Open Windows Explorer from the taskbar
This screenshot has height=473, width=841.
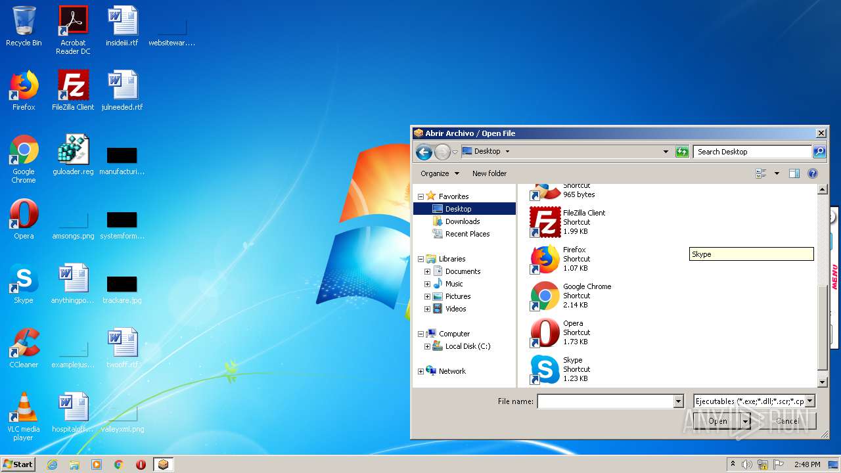tap(74, 464)
